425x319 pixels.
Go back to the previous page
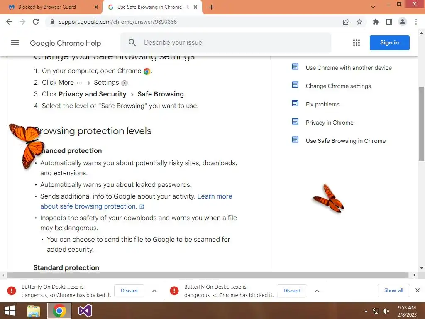9,22
